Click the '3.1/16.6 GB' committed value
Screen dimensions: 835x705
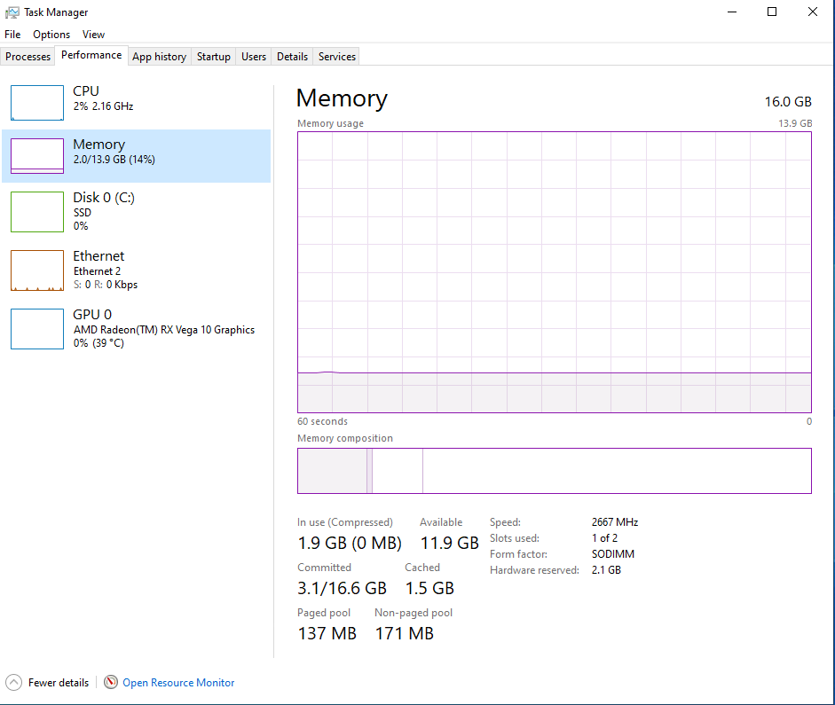click(342, 589)
